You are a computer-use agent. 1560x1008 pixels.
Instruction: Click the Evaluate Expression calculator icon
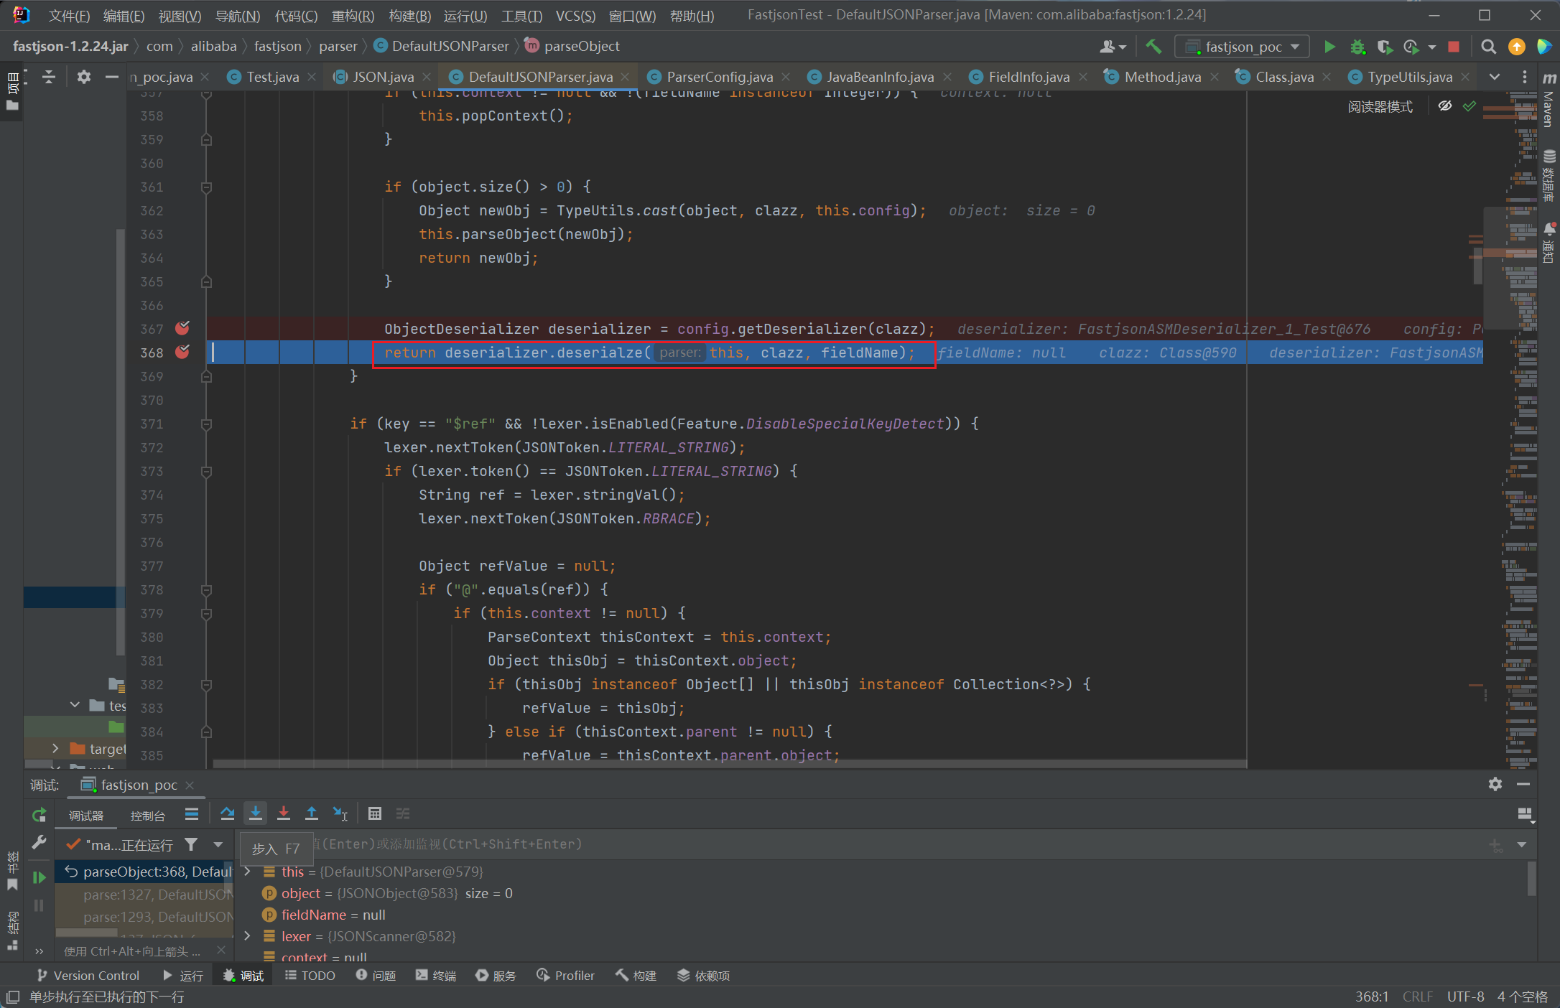[374, 813]
